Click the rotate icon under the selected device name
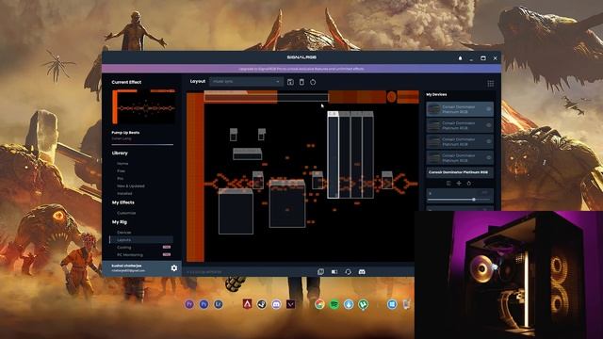 pyautogui.click(x=469, y=184)
